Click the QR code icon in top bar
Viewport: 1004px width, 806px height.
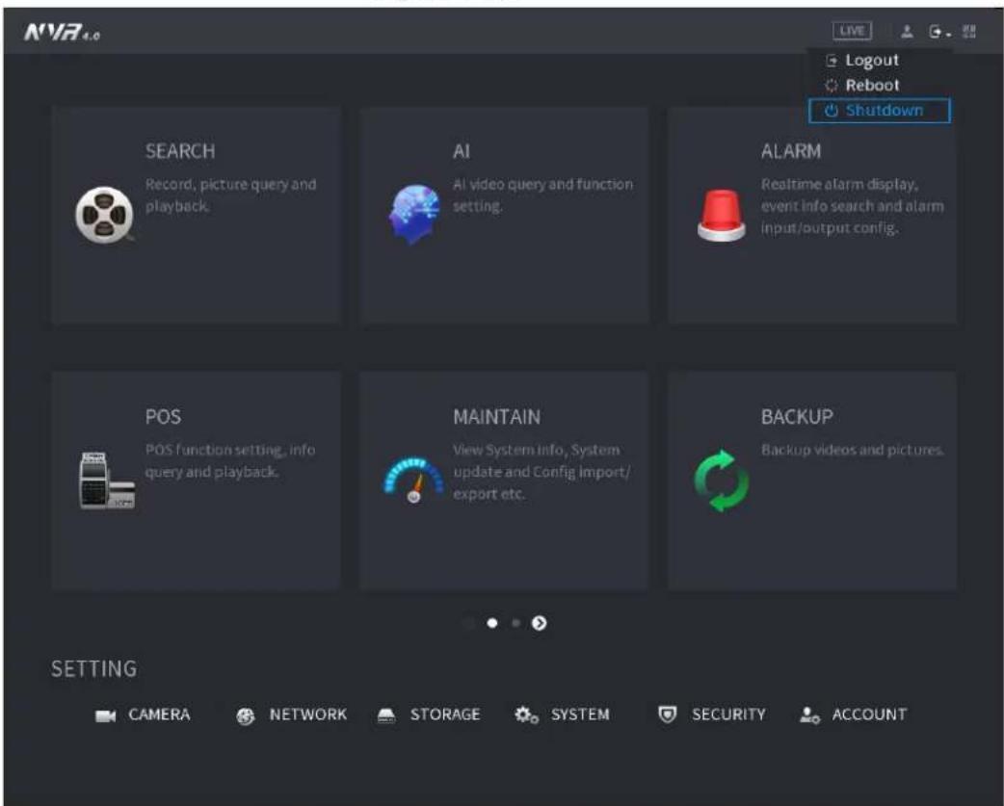(969, 32)
